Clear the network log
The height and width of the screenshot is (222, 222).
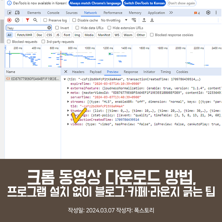point(17,20)
